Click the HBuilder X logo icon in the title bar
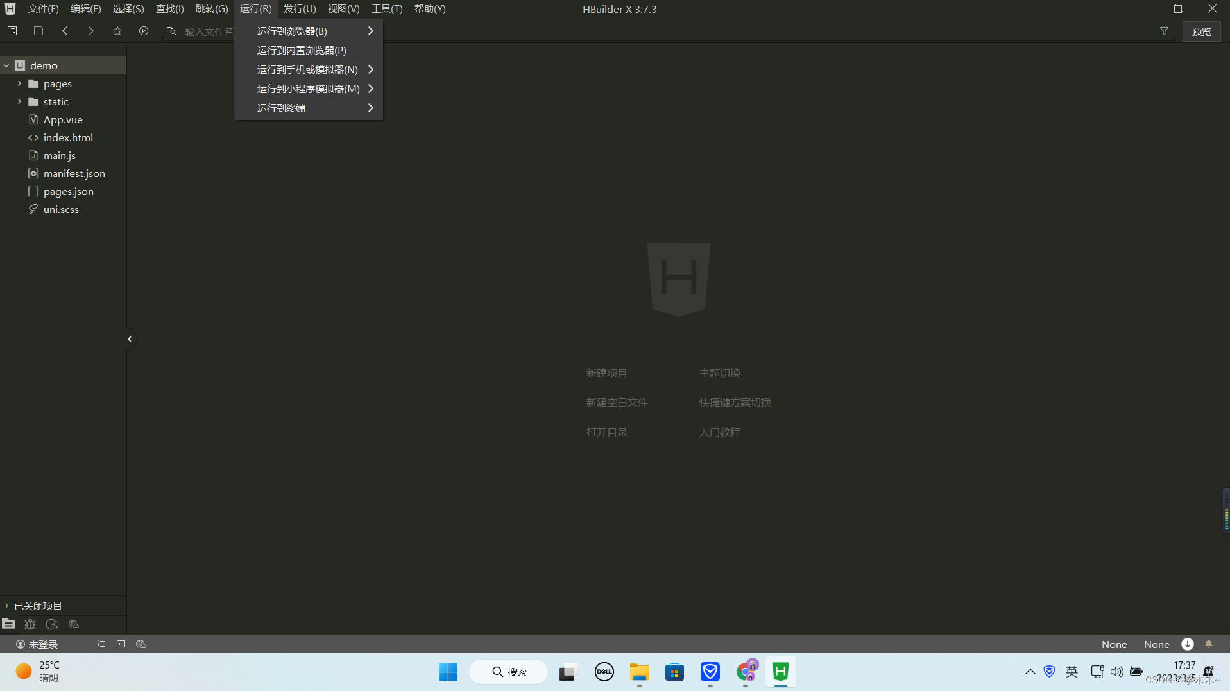This screenshot has width=1230, height=691. [10, 9]
